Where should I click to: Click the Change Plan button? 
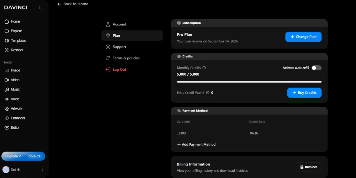pos(303,37)
